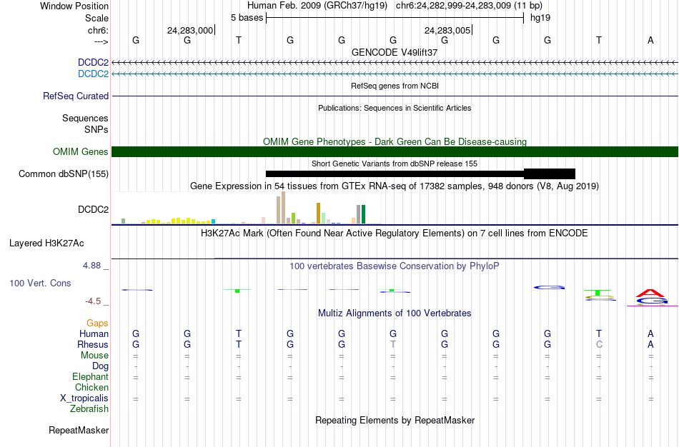Viewport: 679px width, 447px height.
Task: Click the red A PhyloP conservation logo
Action: (x=650, y=293)
